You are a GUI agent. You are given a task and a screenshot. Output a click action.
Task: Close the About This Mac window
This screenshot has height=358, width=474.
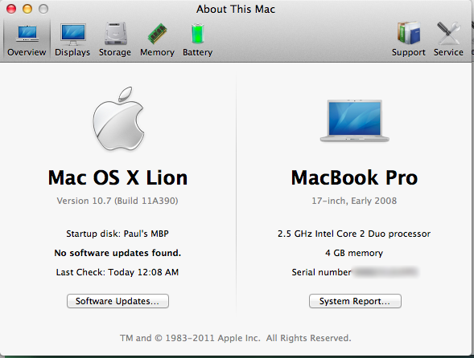11,9
